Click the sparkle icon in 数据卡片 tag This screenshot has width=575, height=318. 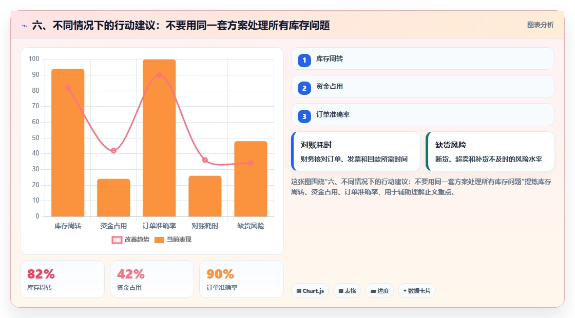(x=405, y=290)
